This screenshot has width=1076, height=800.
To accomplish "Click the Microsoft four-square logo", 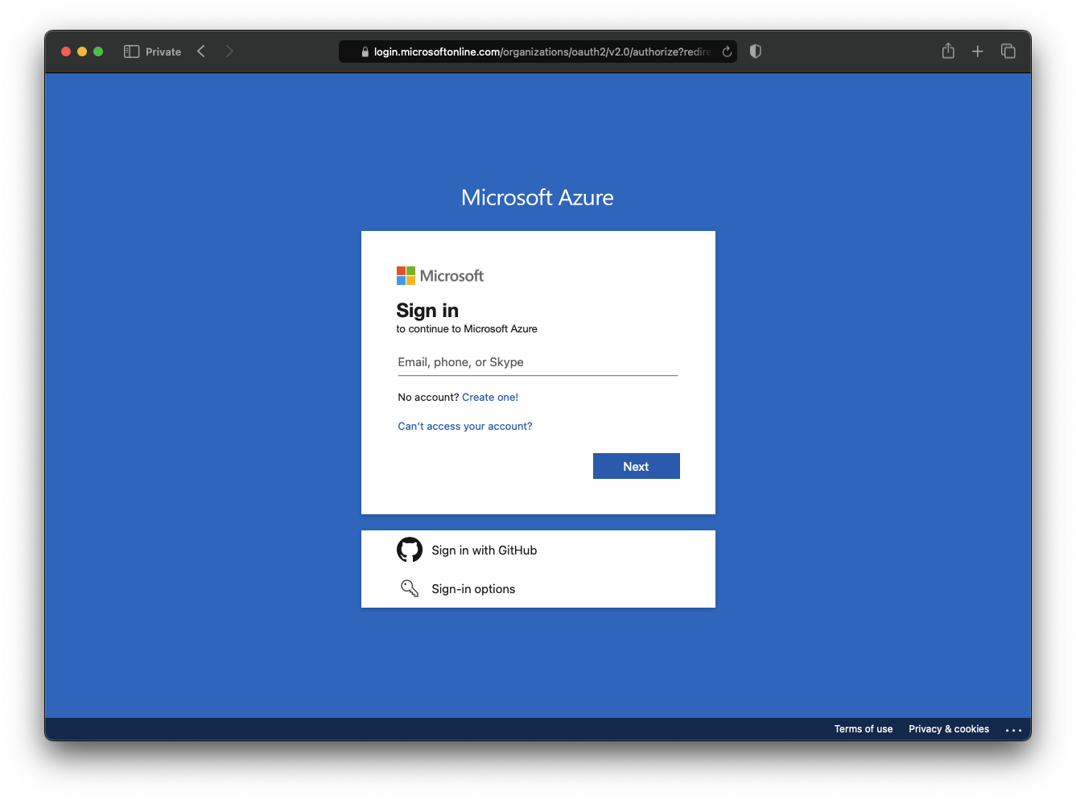I will pyautogui.click(x=406, y=276).
